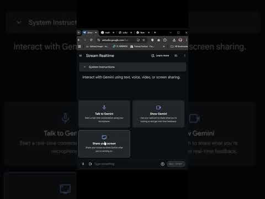
Task: Close the first active browser tab
Action: [96, 33]
